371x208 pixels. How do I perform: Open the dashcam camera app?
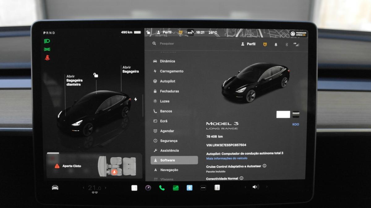(148, 188)
